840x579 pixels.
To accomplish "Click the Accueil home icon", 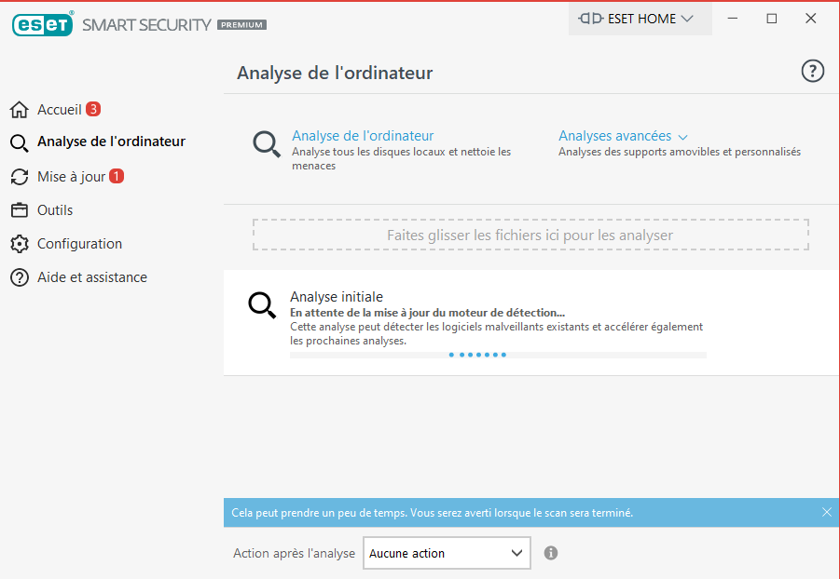I will [20, 109].
